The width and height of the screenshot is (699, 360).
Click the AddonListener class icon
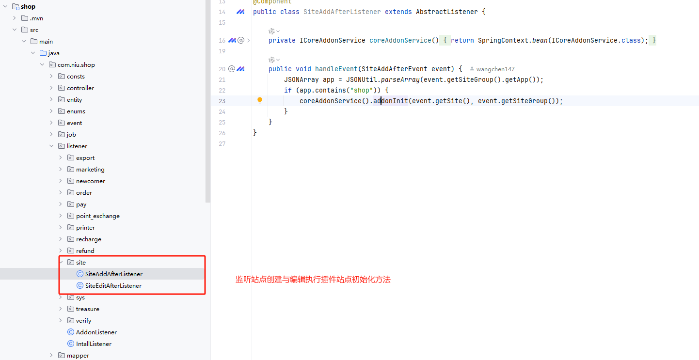click(x=71, y=332)
